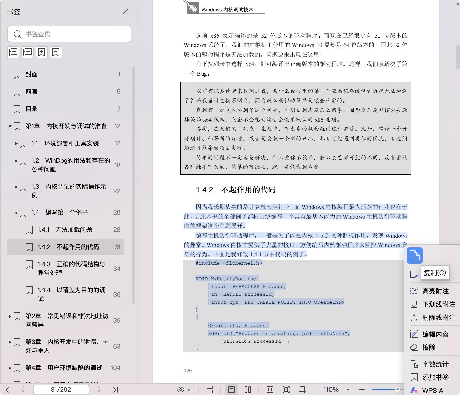Click the collapse all bookmarks icon

click(x=27, y=52)
